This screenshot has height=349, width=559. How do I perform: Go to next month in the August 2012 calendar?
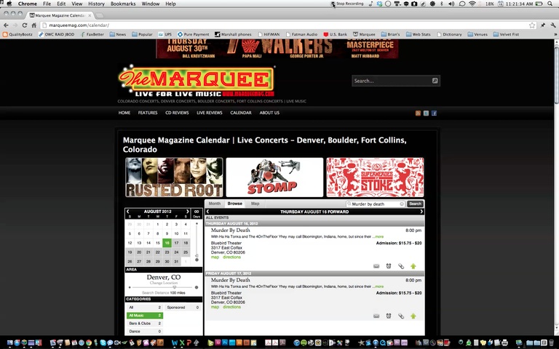(x=188, y=212)
